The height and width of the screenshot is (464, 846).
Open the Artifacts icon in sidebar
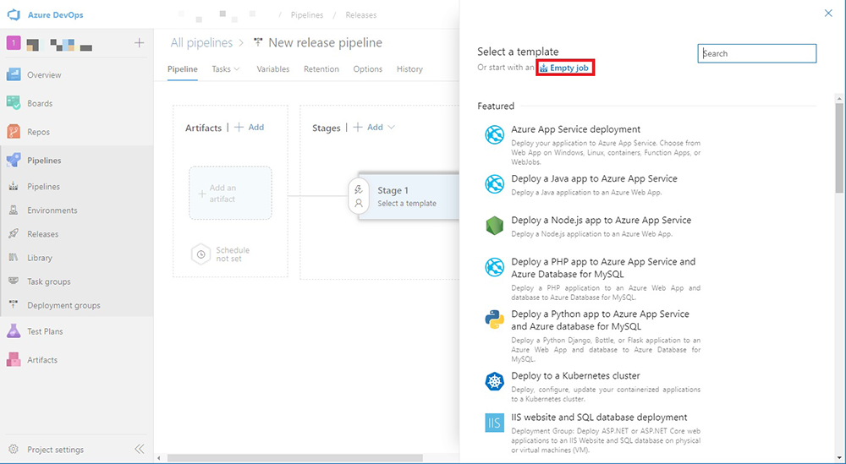point(14,359)
